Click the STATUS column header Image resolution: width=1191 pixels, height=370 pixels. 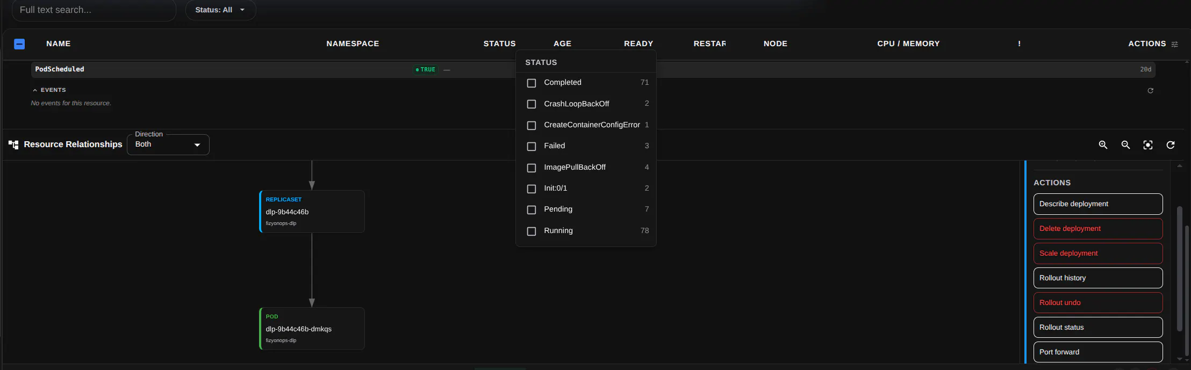[499, 44]
